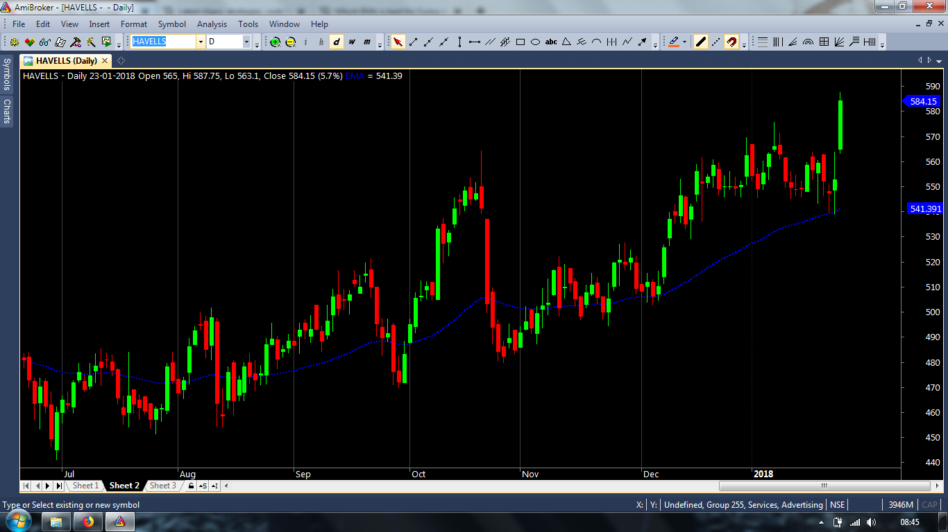Select the ellipse drawing tool
Screen dimensions: 948x532
tap(536, 42)
